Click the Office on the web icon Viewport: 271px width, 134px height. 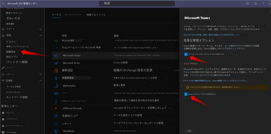(x=56, y=108)
